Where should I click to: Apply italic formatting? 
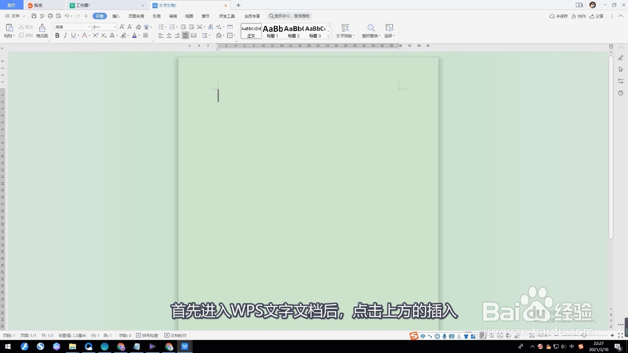65,36
